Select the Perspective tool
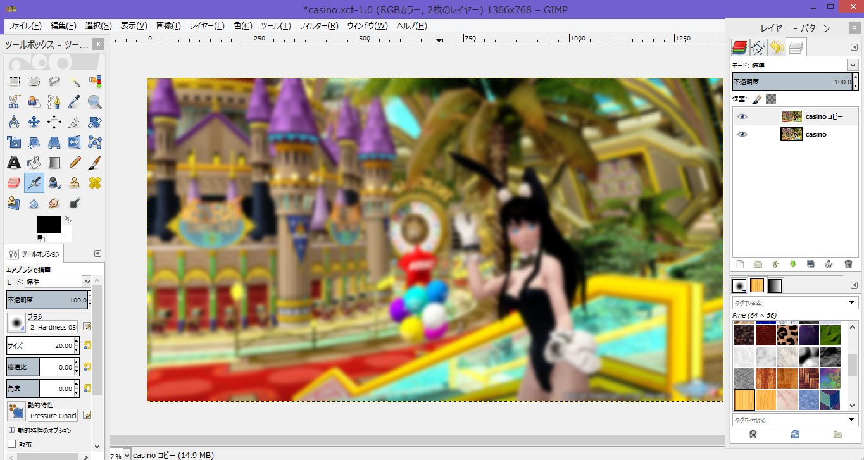The image size is (864, 460). (x=54, y=142)
